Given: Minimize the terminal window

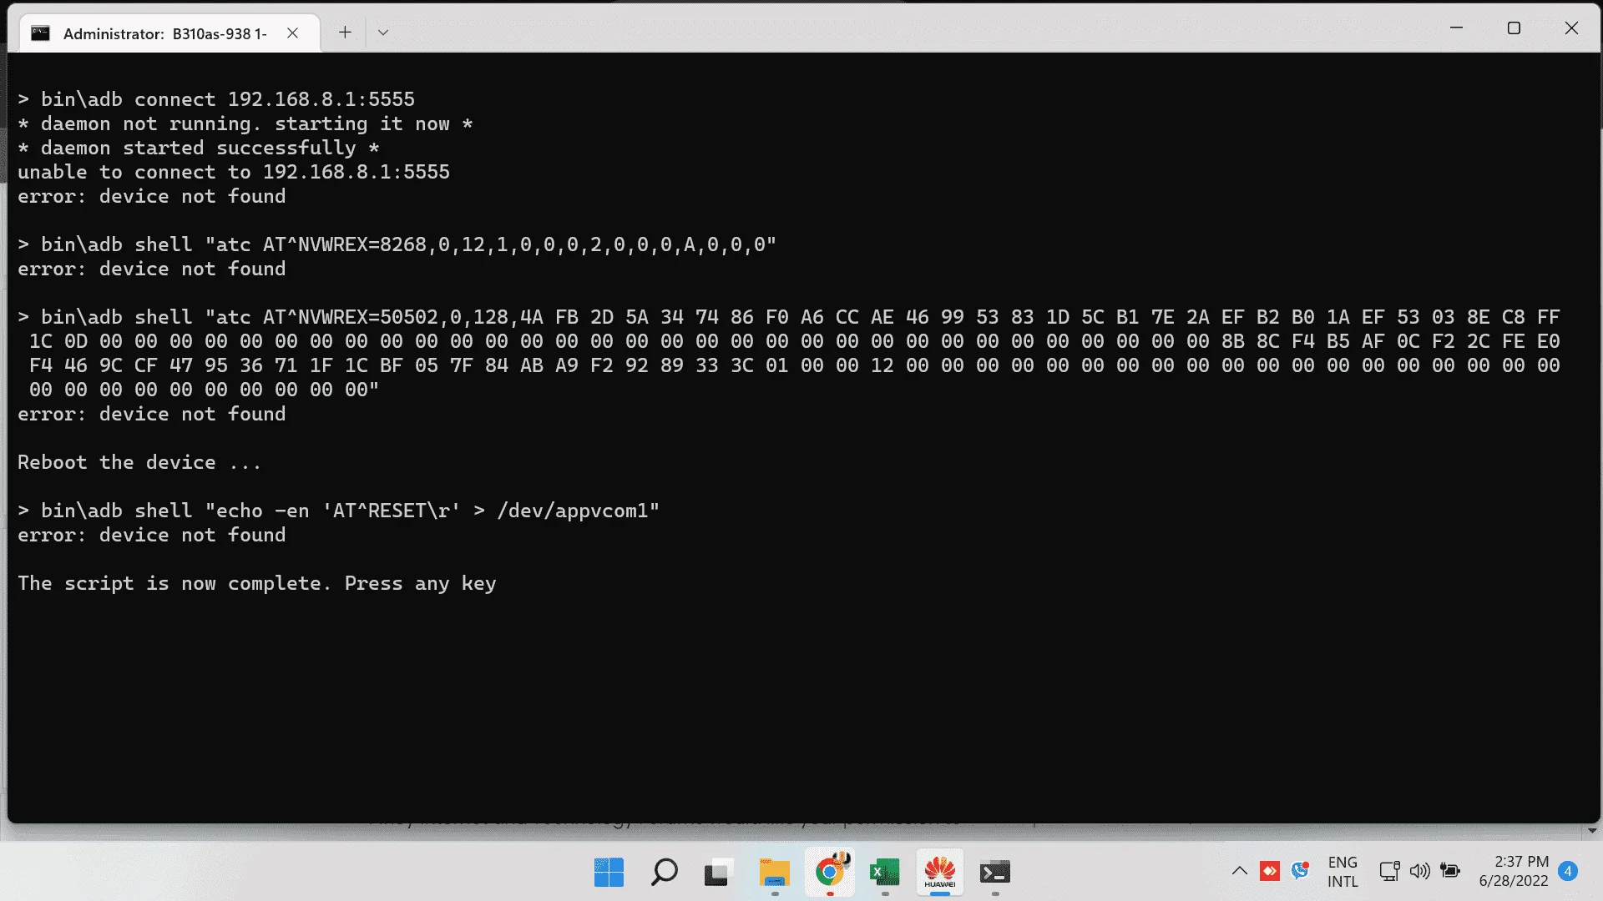Looking at the screenshot, I should point(1457,28).
